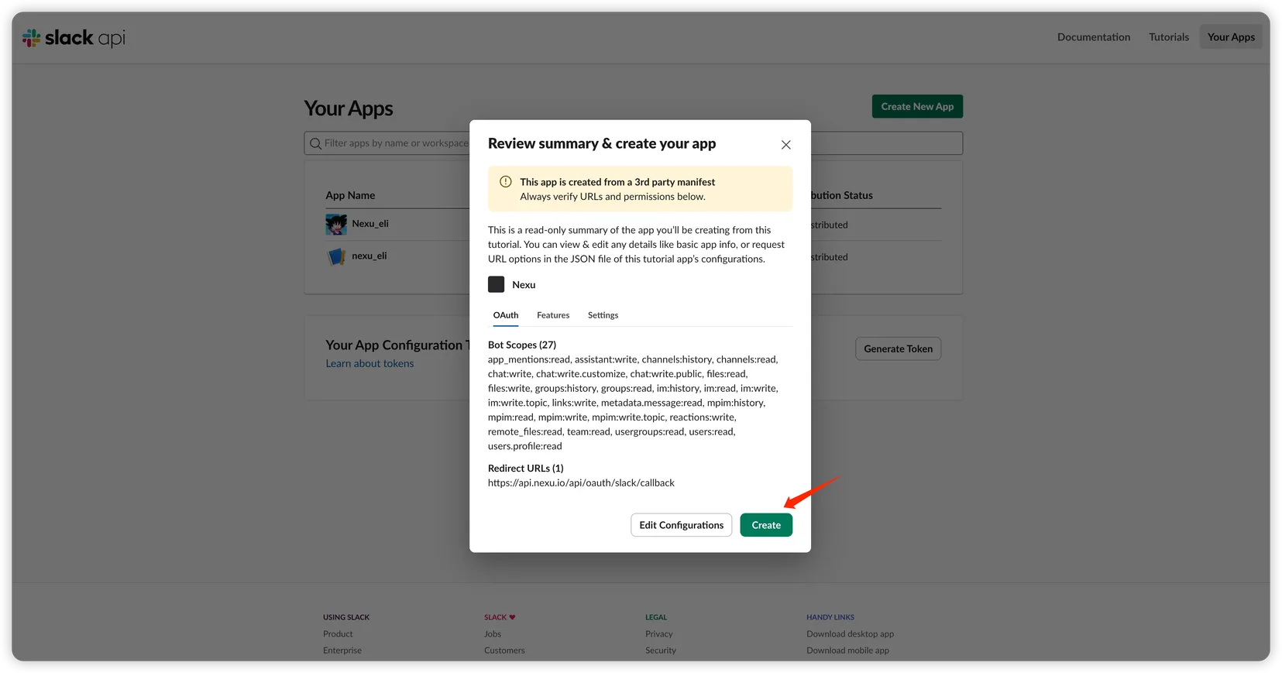This screenshot has height=673, width=1282.
Task: Click the Nexu_eli app avatar
Action: (x=336, y=224)
